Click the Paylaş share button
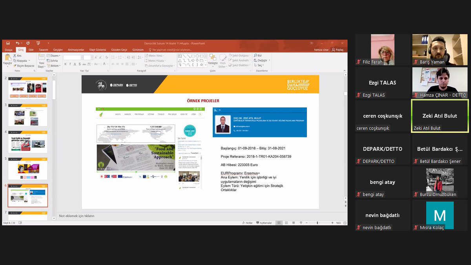The width and height of the screenshot is (471, 265). pos(338,50)
